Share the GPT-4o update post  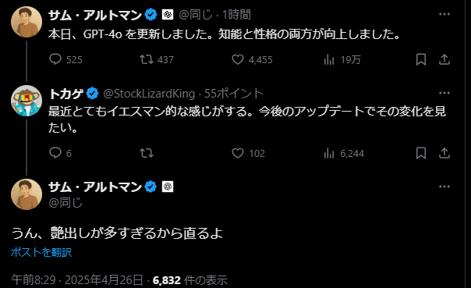pos(444,59)
